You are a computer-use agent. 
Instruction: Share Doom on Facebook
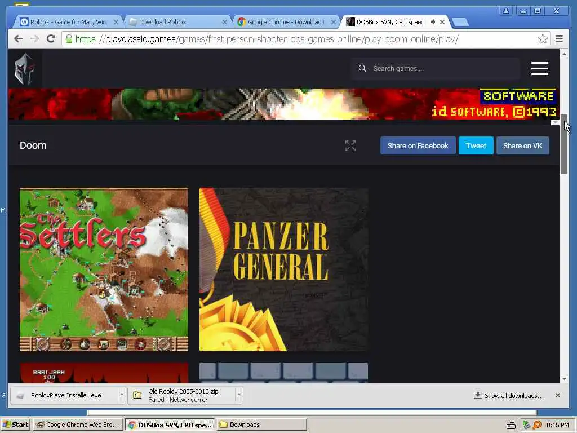(x=418, y=146)
